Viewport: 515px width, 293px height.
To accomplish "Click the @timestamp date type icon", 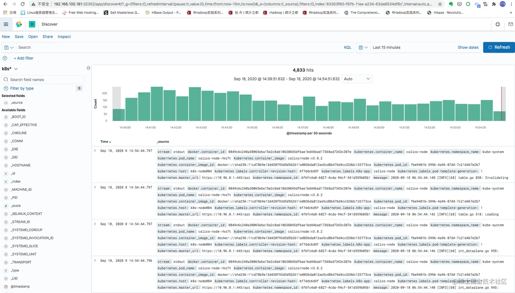I will pyautogui.click(x=6, y=287).
